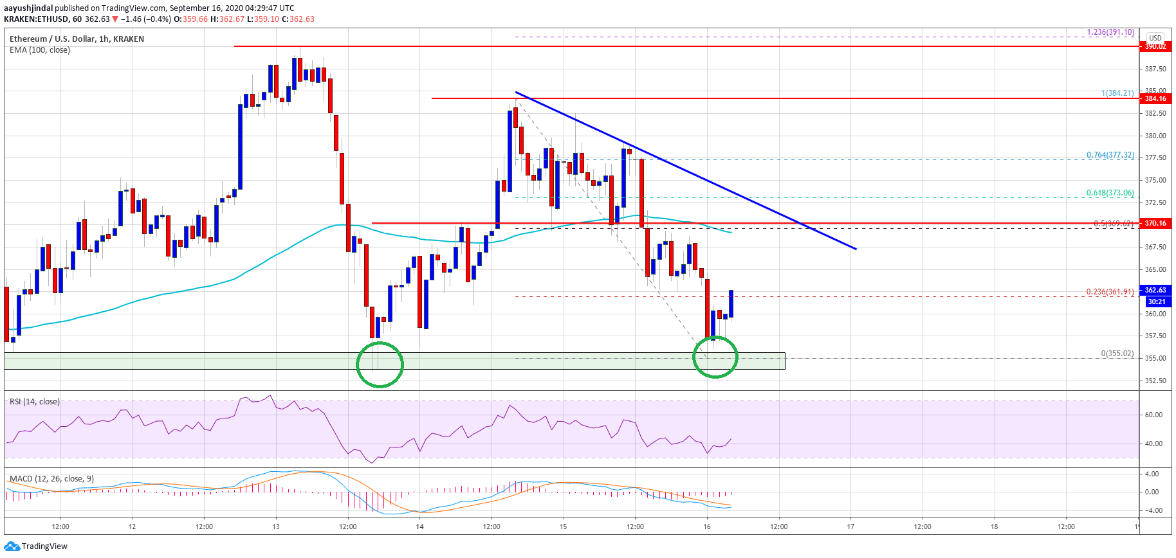Click the 352.50 price axis label
This screenshot has width=1176, height=558.
point(1155,381)
